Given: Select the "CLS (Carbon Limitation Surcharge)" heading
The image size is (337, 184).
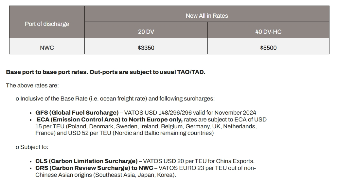Looking at the screenshot, I should pyautogui.click(x=87, y=161).
